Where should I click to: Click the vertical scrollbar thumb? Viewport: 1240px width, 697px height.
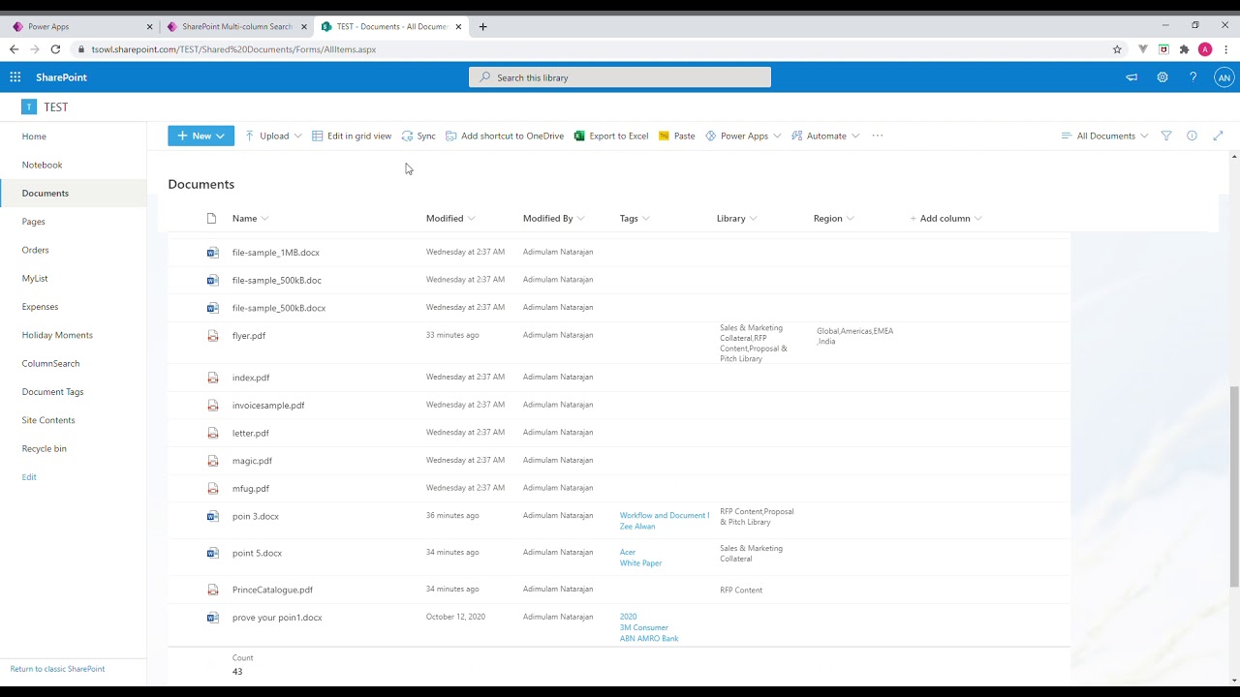(1234, 486)
